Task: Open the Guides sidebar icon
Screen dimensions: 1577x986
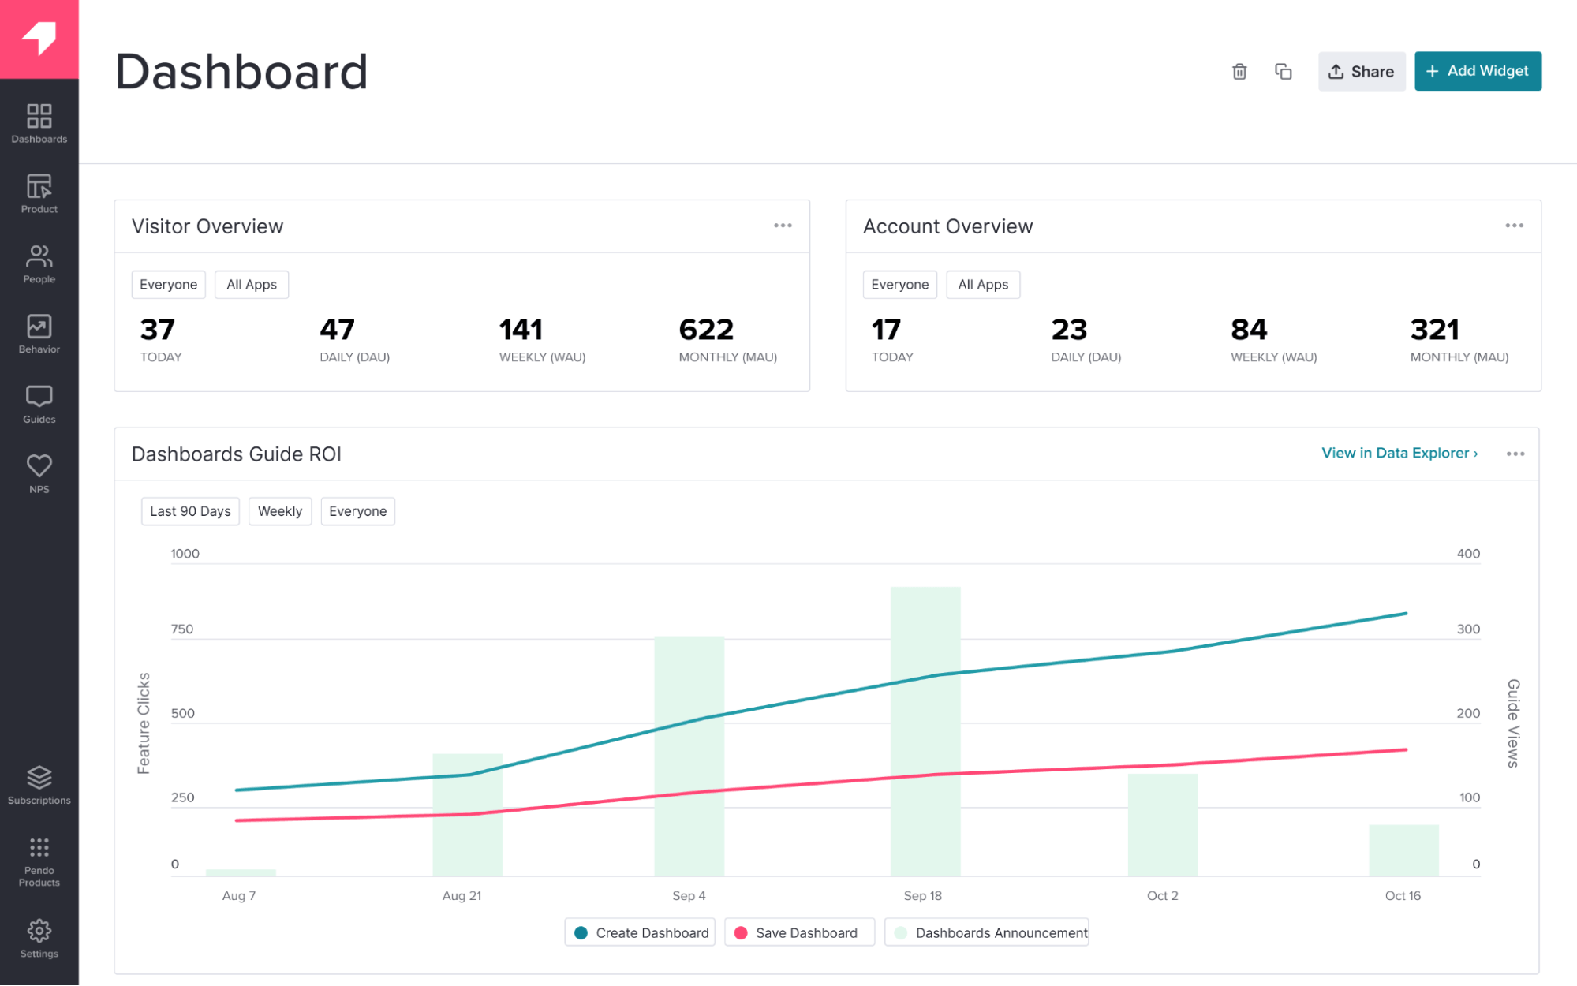Action: coord(39,404)
